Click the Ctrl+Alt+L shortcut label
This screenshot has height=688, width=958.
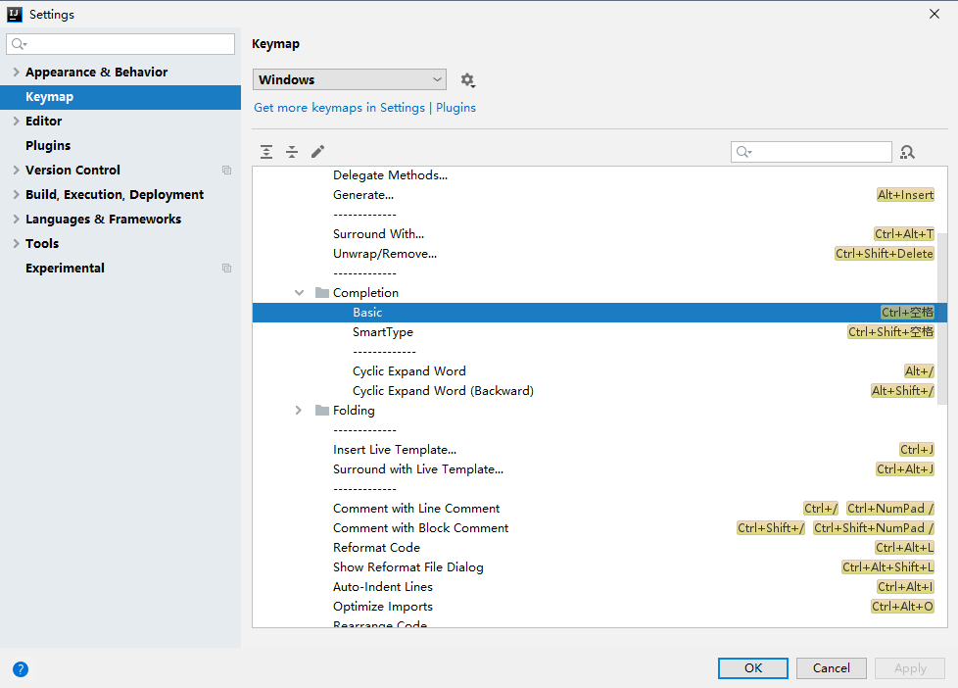click(x=904, y=547)
